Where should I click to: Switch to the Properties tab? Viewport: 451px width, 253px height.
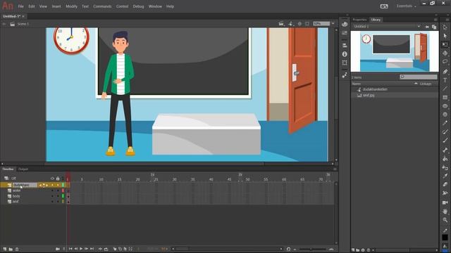point(359,20)
